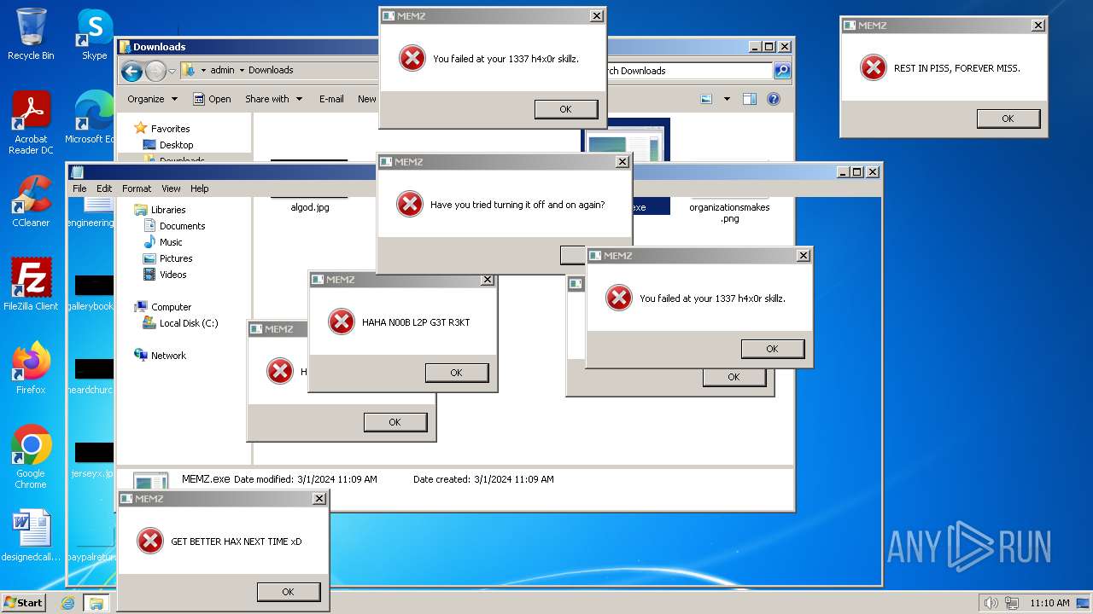Expand the admin breadcrumb arrow in address bar
1093x614 pixels.
(242, 71)
